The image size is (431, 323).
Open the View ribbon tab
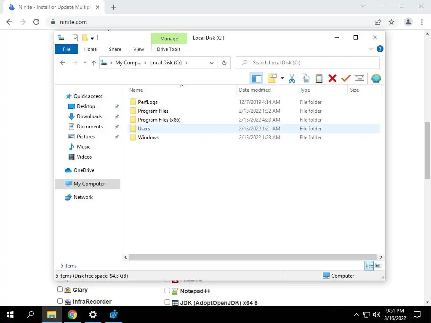coord(138,49)
